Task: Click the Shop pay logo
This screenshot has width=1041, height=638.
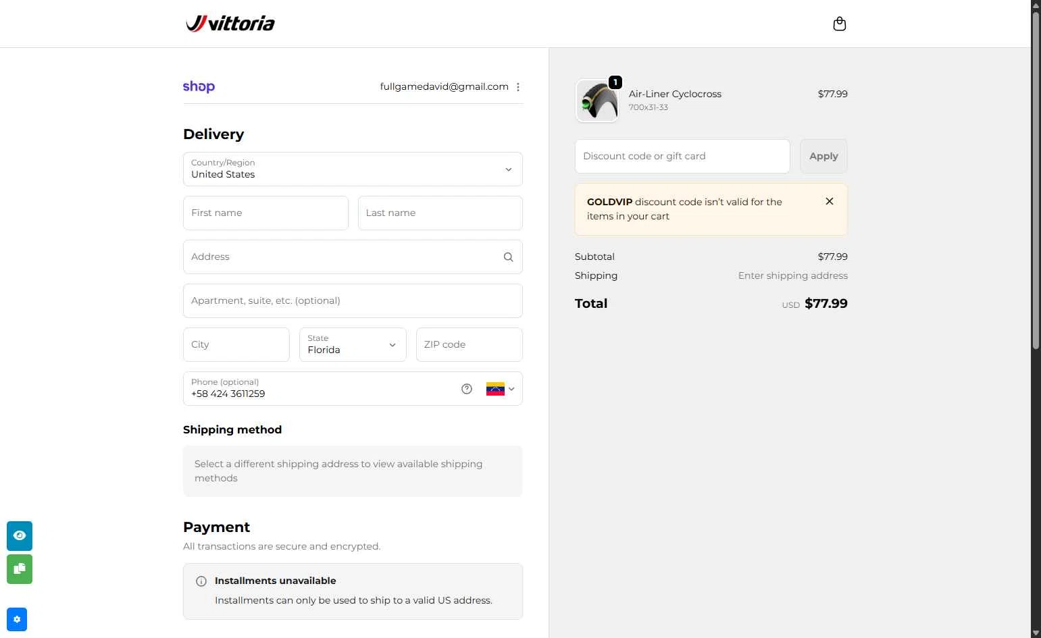Action: [199, 86]
